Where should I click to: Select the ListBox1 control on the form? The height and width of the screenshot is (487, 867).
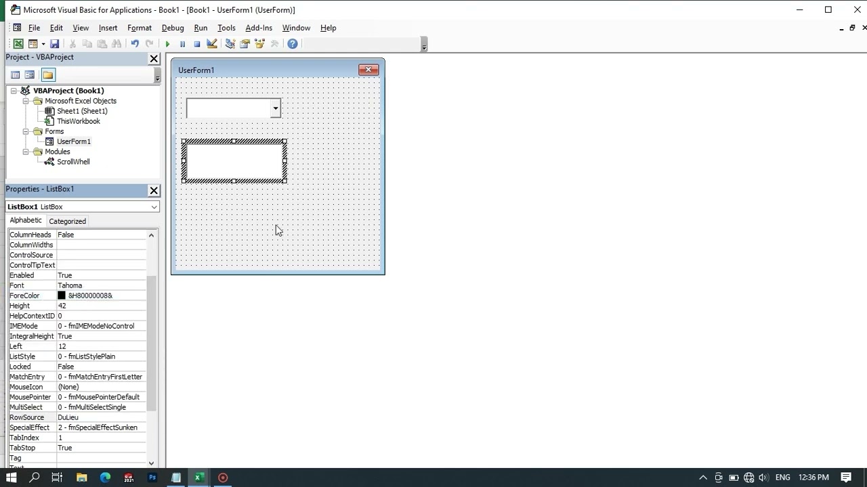click(234, 161)
